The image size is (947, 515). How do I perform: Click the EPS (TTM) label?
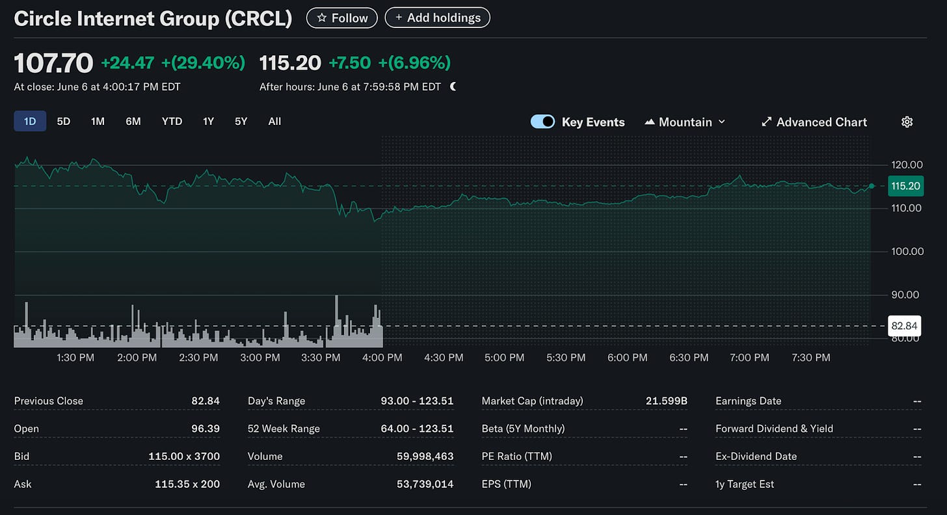point(506,484)
